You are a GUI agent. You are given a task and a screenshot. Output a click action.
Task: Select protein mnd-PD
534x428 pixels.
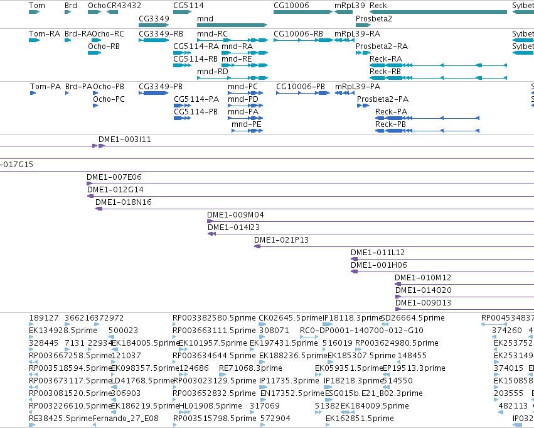pos(245,106)
